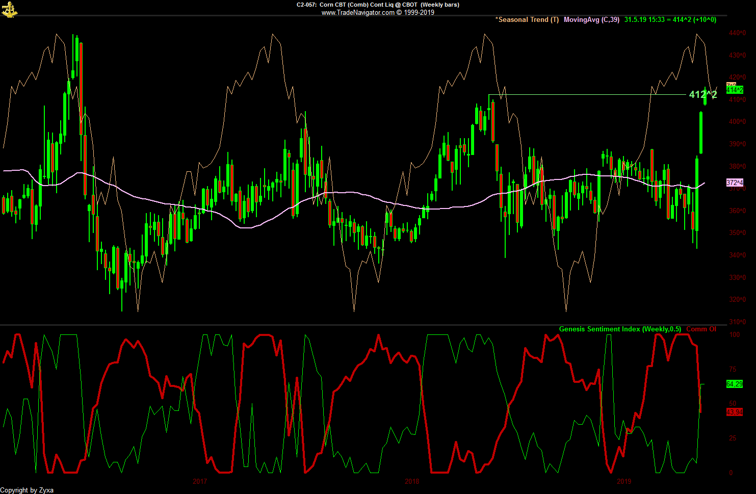
Task: Open the www.TradeNavigator.com link
Action: [x=357, y=12]
